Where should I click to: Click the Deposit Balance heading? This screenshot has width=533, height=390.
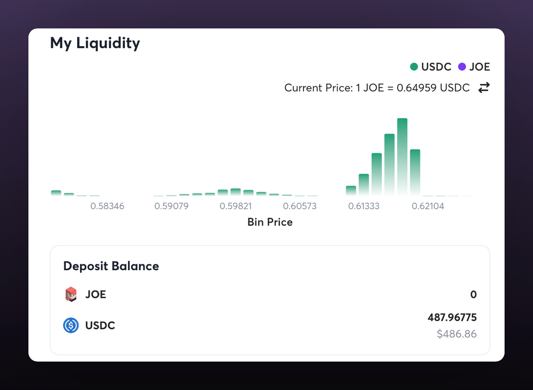pyautogui.click(x=111, y=266)
